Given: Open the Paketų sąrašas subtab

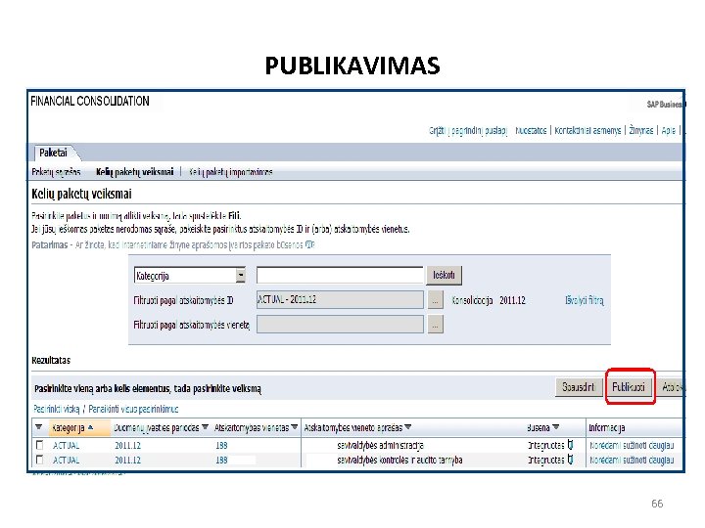Looking at the screenshot, I should click(56, 172).
